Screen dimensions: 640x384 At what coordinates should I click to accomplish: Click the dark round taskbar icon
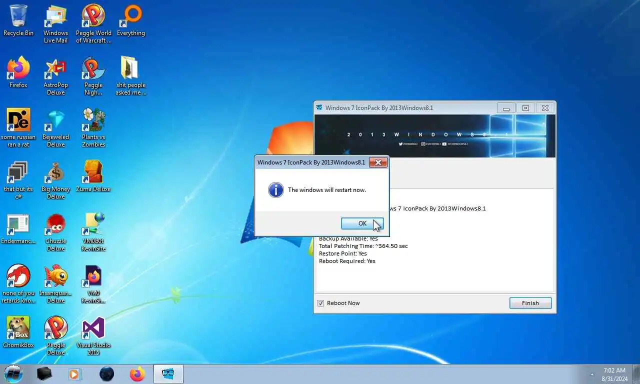pyautogui.click(x=106, y=373)
